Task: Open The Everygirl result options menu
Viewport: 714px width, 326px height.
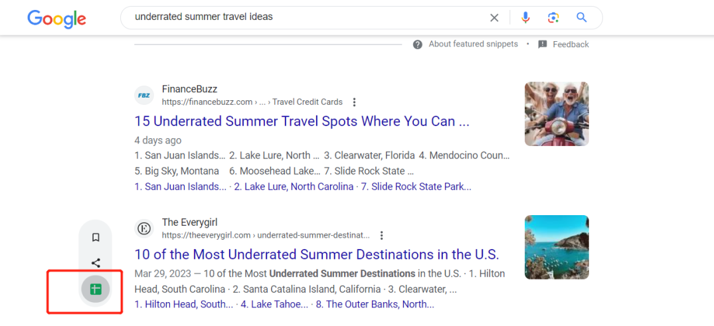Action: [x=382, y=235]
